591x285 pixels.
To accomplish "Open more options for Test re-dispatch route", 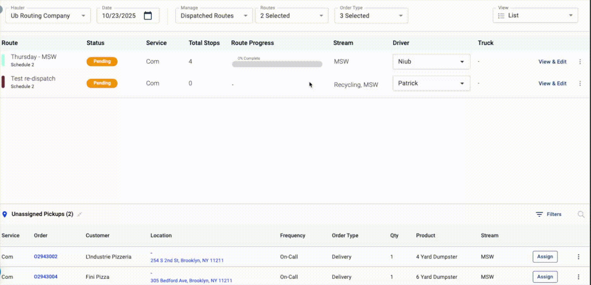I will pyautogui.click(x=580, y=83).
